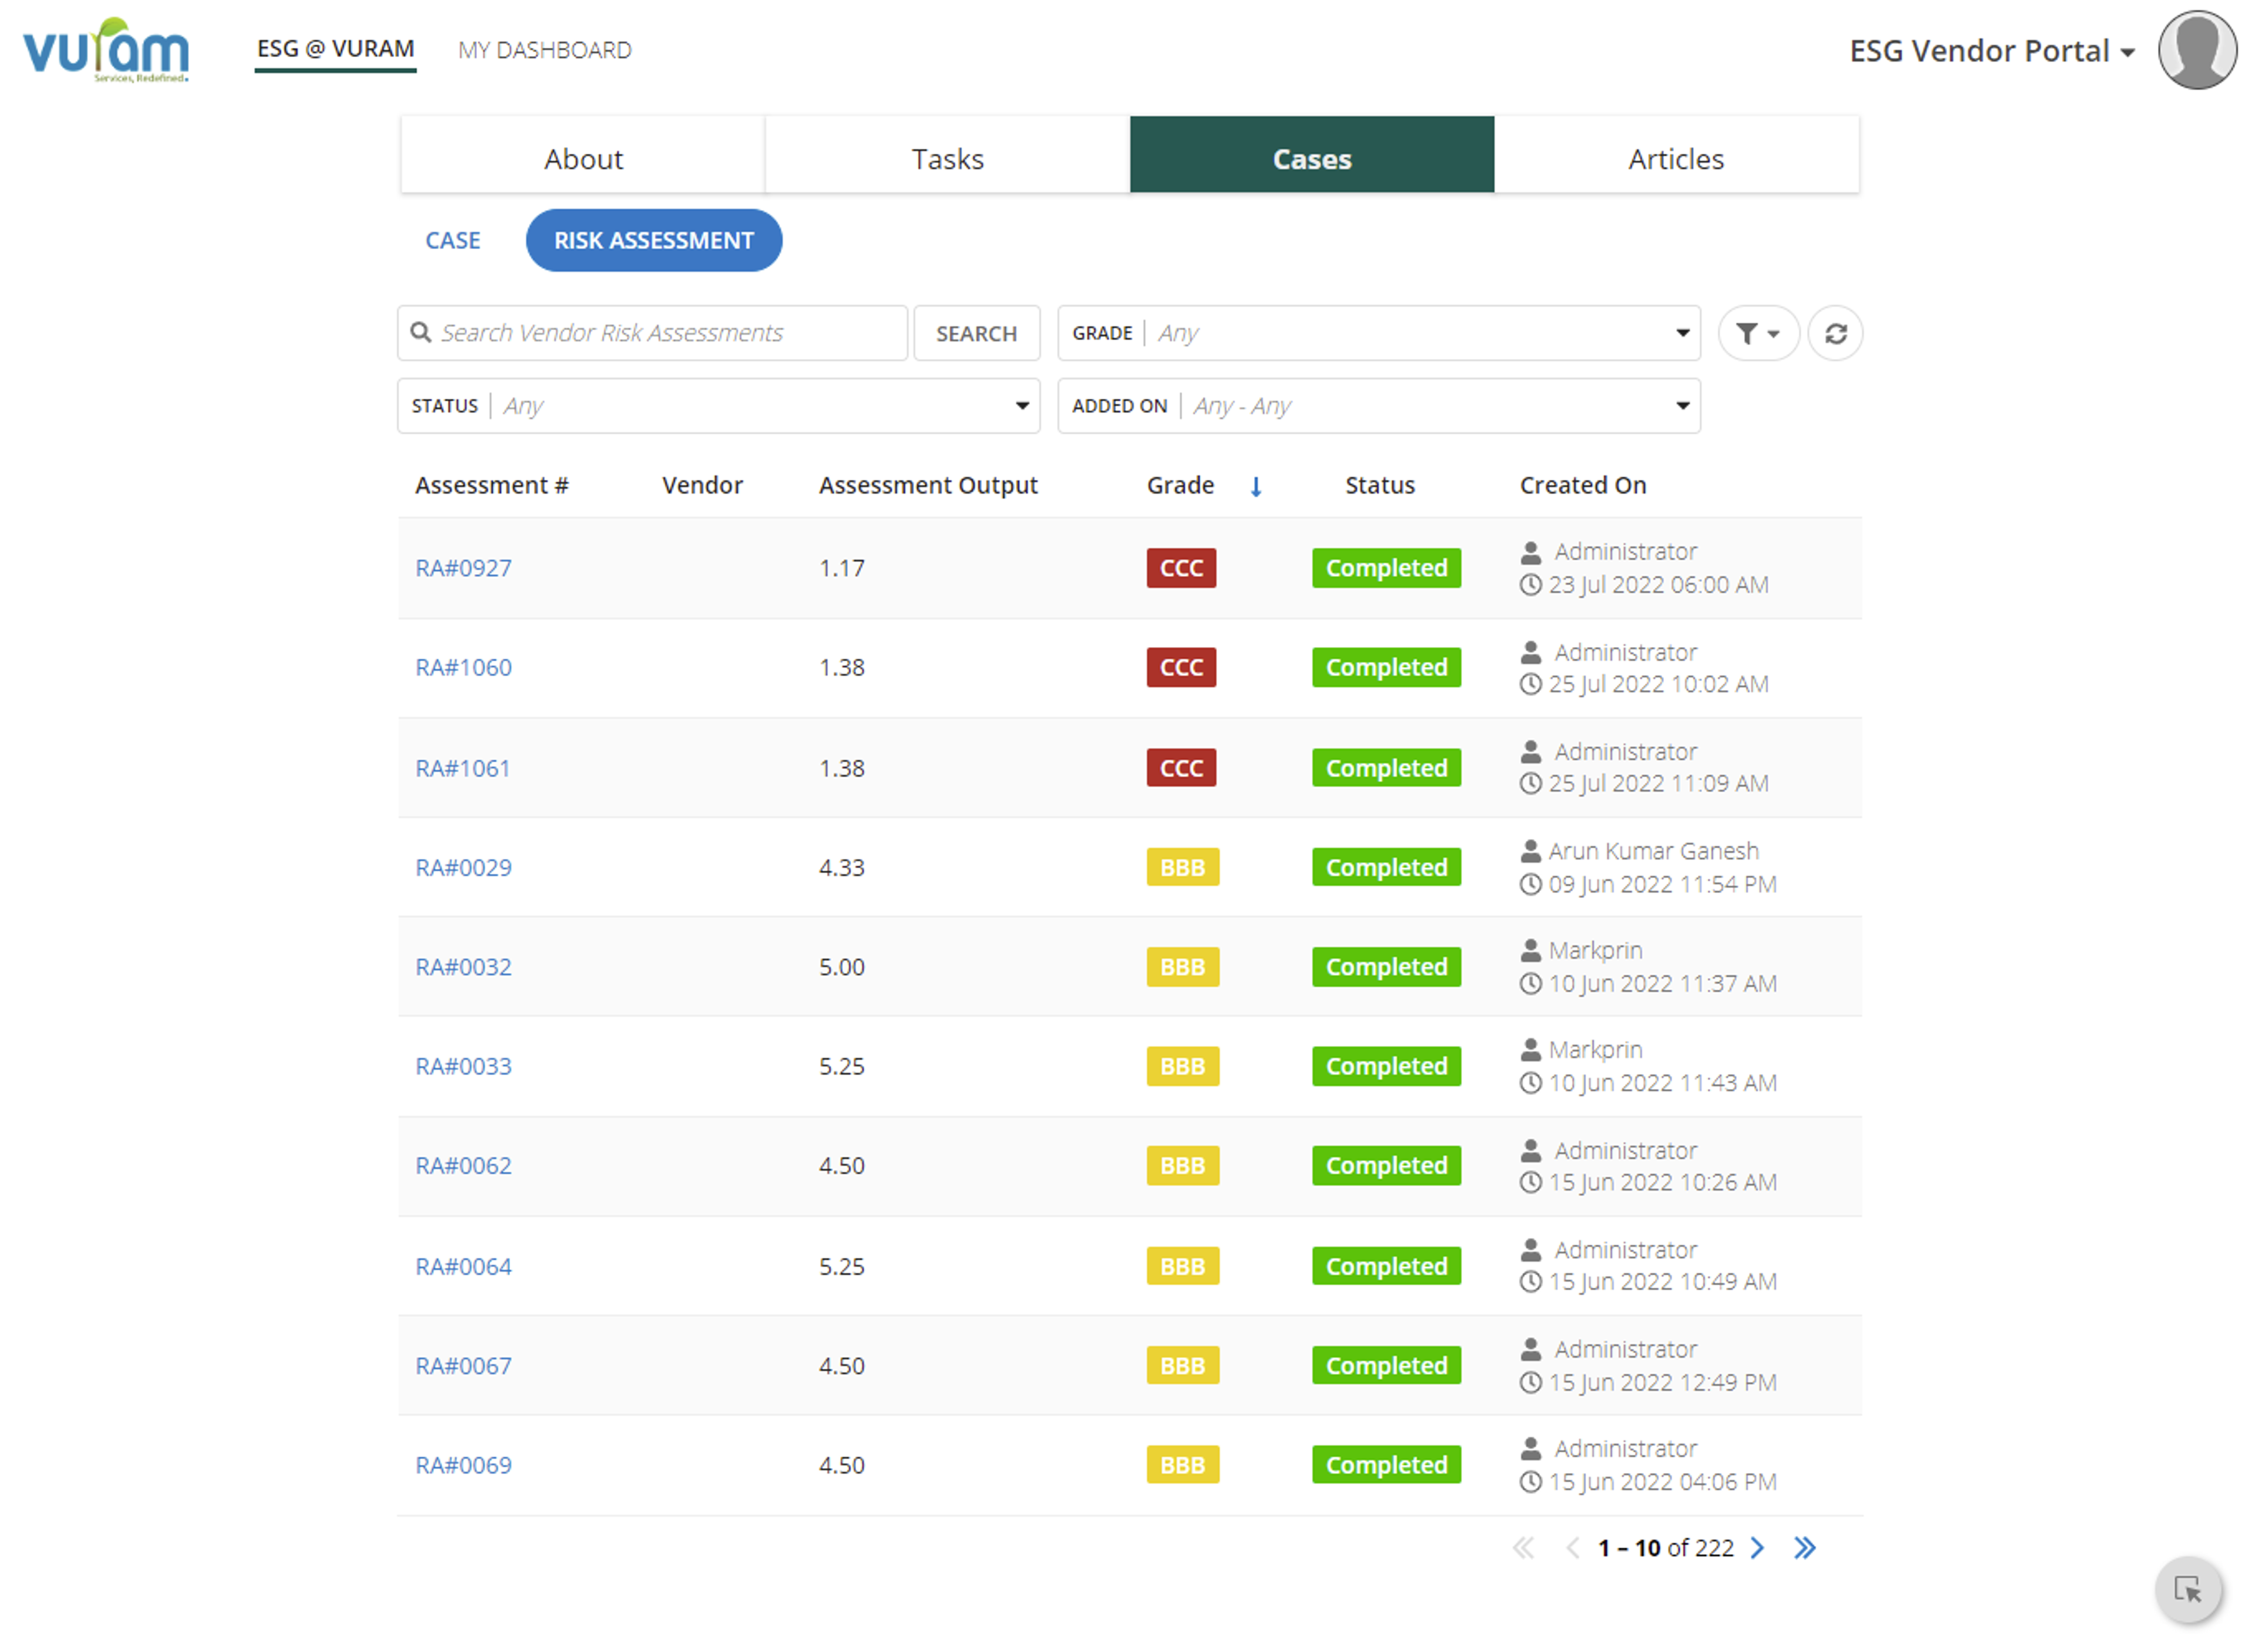Jump to the last results page
The height and width of the screenshot is (1652, 2261).
tap(1804, 1548)
